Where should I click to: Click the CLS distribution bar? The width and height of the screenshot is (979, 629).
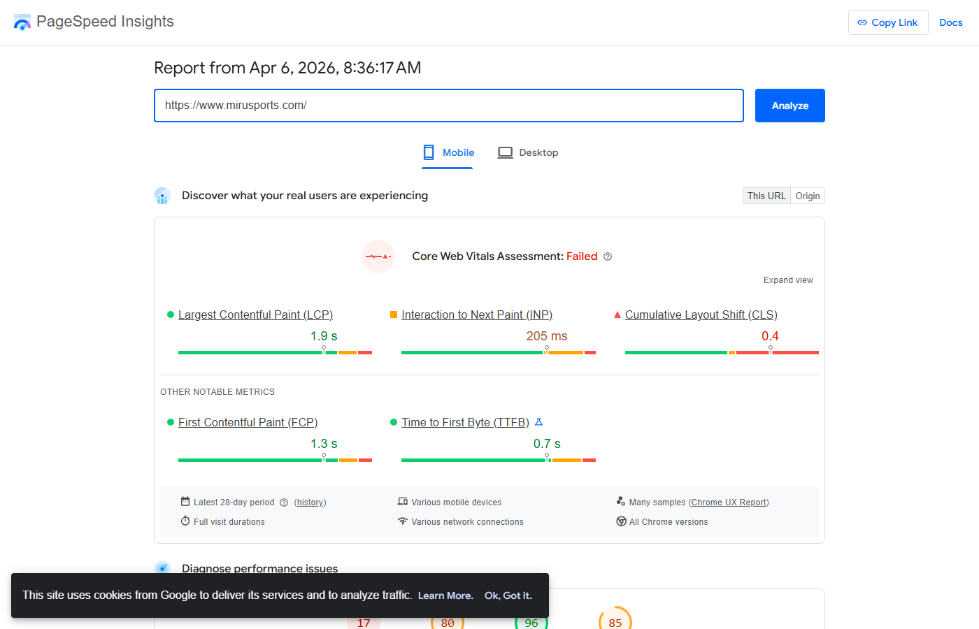[722, 352]
